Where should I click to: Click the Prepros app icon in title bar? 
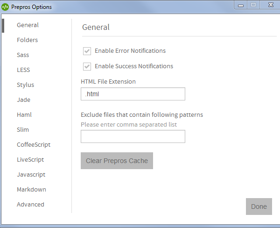[5, 7]
